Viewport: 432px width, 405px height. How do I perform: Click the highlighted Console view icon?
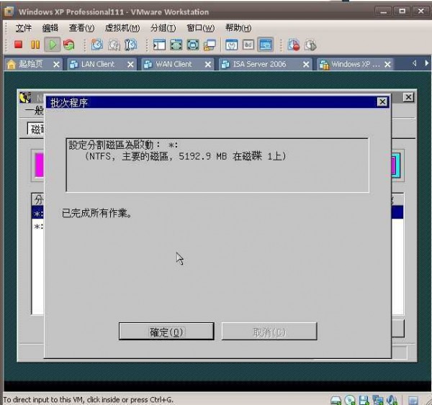click(x=265, y=45)
